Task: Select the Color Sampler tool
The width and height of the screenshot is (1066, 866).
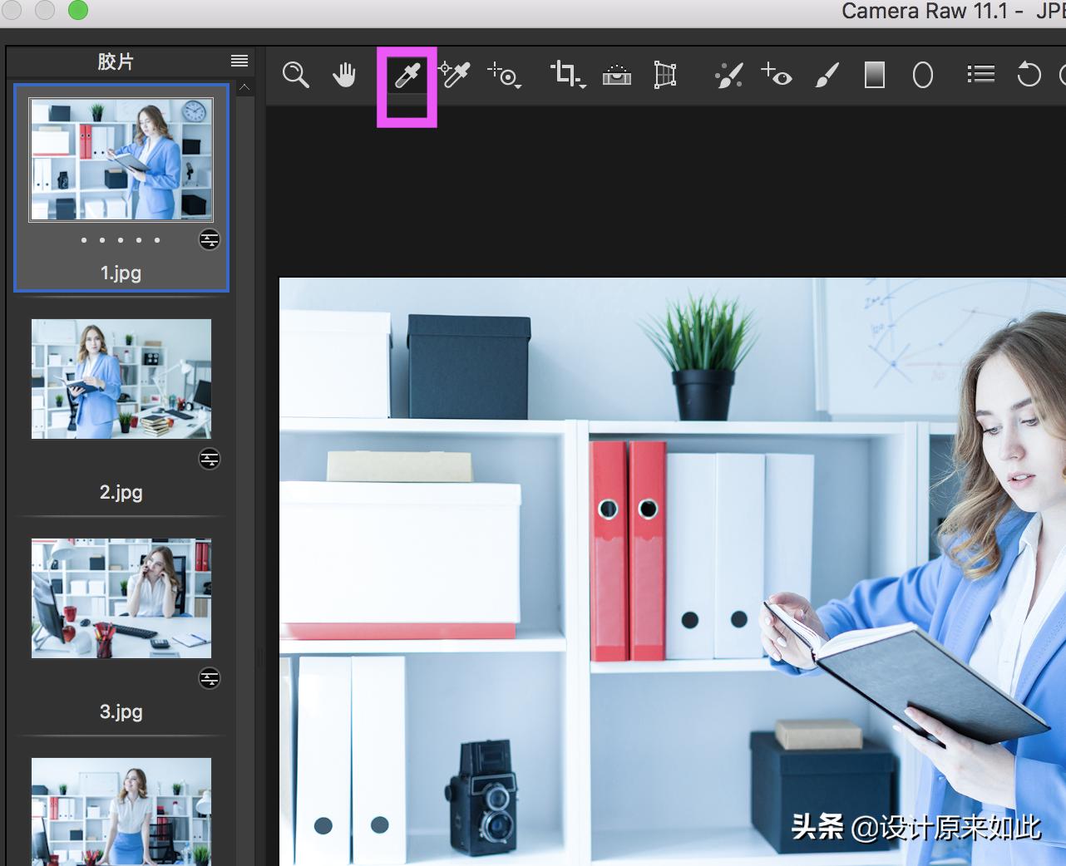Action: (455, 75)
